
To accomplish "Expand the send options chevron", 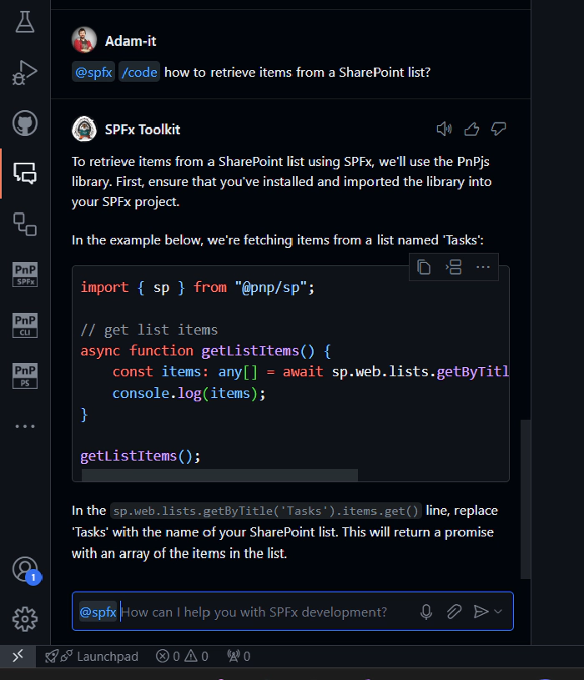I will 498,612.
